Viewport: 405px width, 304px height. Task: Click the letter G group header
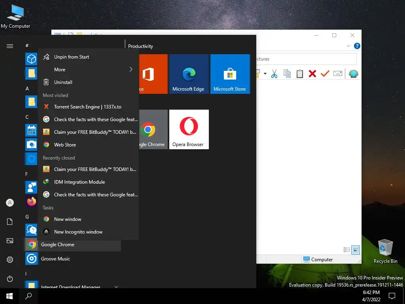pos(27,217)
